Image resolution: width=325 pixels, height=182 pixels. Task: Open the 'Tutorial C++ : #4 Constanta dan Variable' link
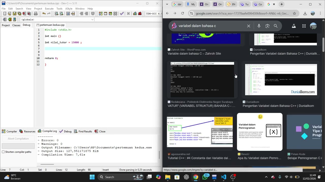[x=199, y=158]
